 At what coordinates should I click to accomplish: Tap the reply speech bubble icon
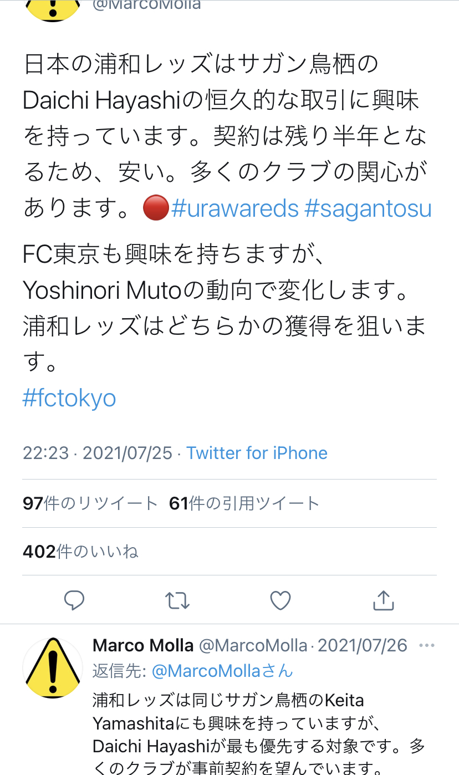point(74,600)
